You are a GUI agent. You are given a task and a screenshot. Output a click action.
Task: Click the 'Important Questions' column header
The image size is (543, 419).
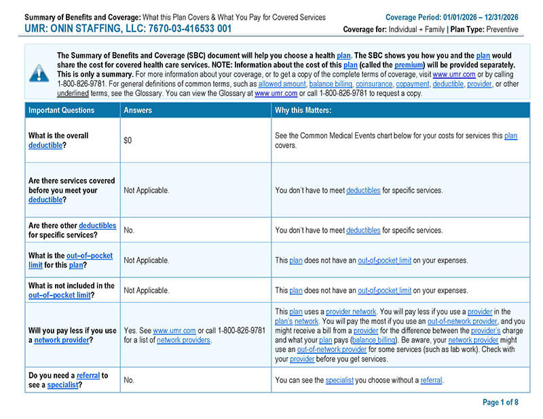(x=61, y=110)
